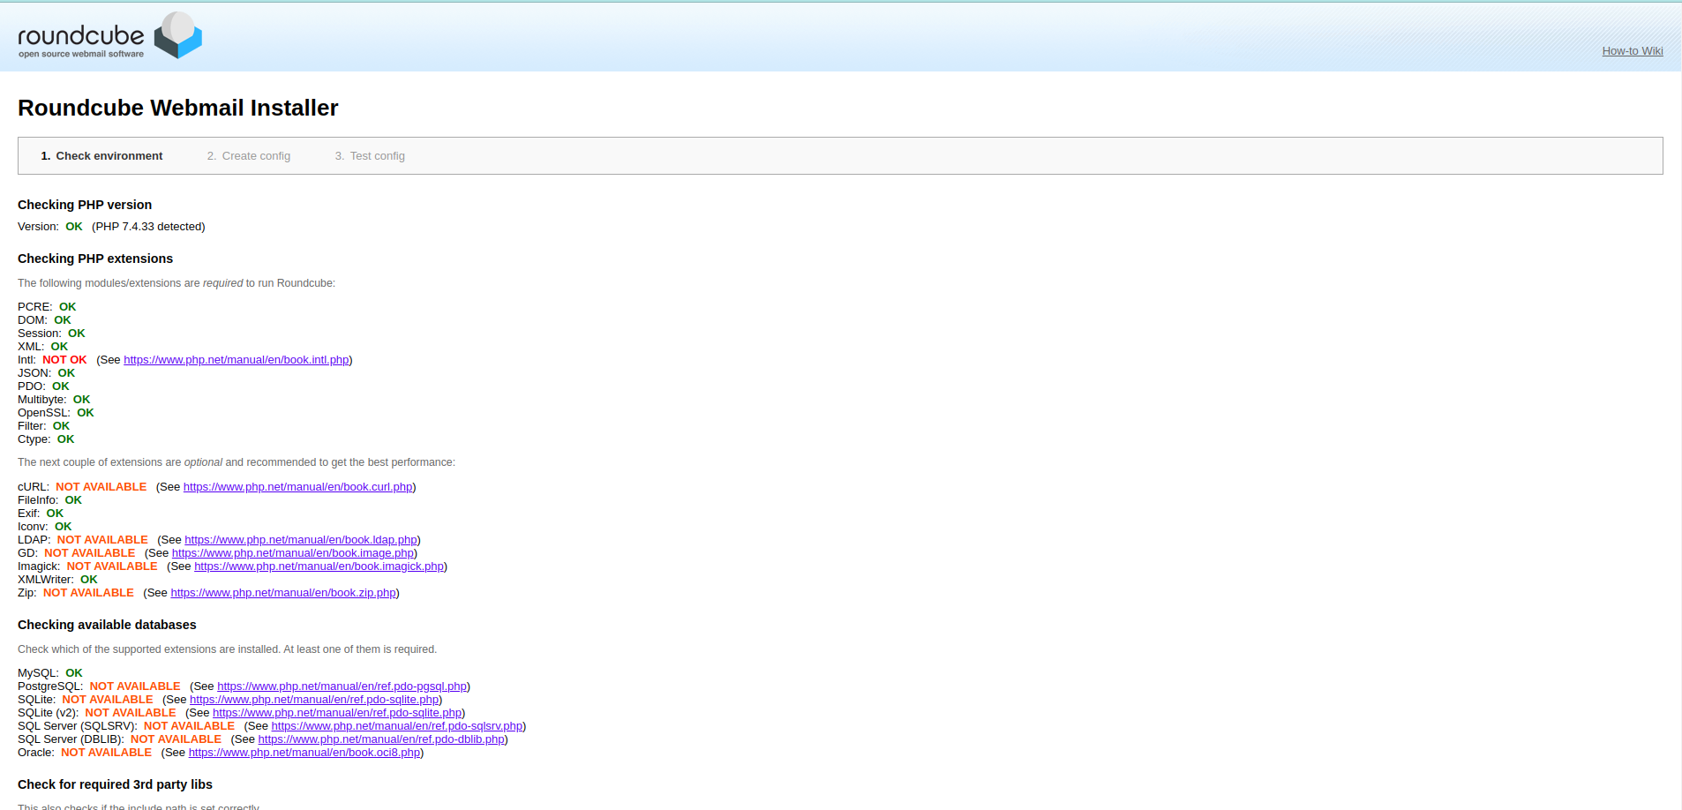Click the 'Ctype:' label
This screenshot has width=1682, height=810.
tap(34, 439)
